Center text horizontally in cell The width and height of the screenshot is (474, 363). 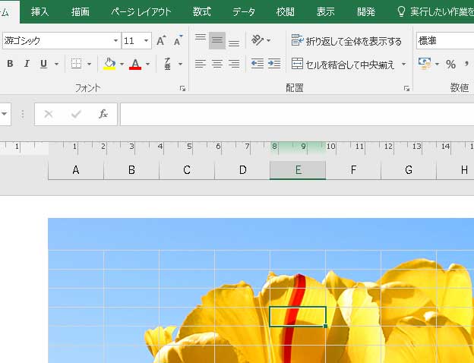coord(217,64)
